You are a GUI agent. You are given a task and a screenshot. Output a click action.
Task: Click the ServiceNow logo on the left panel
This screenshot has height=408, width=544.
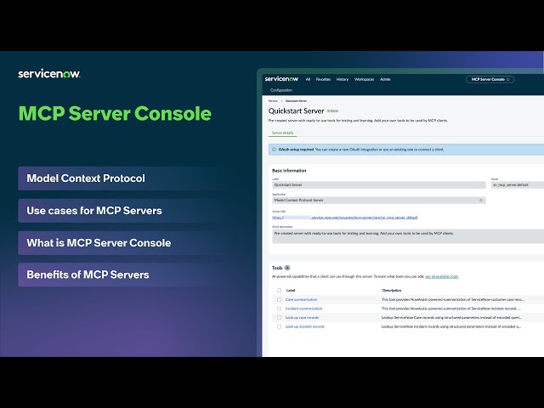pos(49,74)
